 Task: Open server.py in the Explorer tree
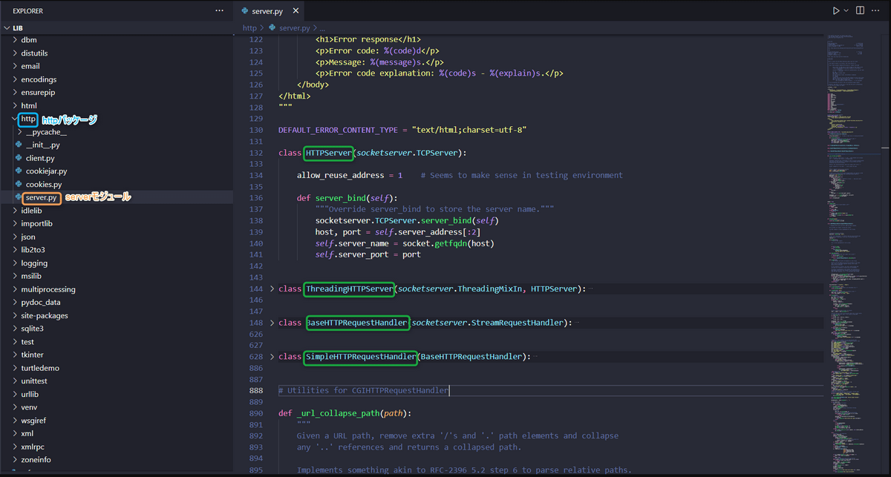41,198
